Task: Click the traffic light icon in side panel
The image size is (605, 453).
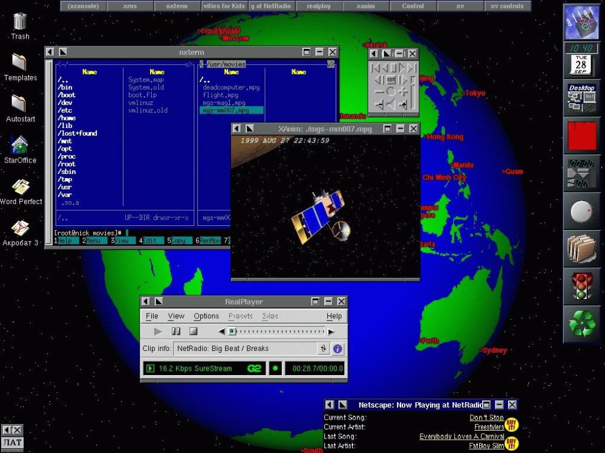Action: pos(582,286)
